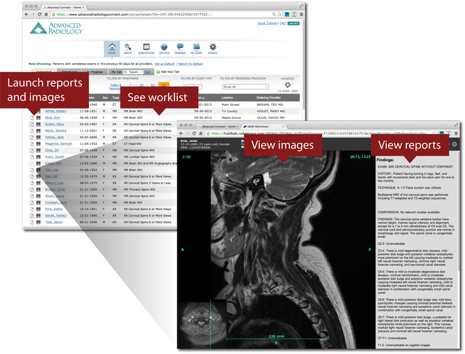Select the 60 day timeframe filter
The height and width of the screenshot is (354, 465).
(x=153, y=85)
